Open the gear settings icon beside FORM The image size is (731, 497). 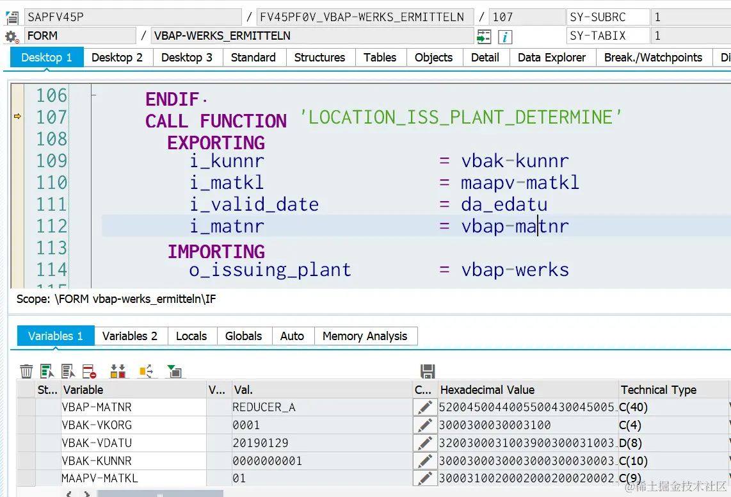click(12, 37)
